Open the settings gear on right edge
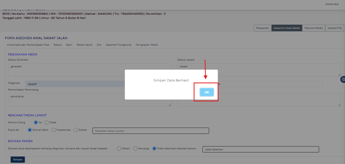This screenshot has width=345, height=164. click(x=343, y=79)
